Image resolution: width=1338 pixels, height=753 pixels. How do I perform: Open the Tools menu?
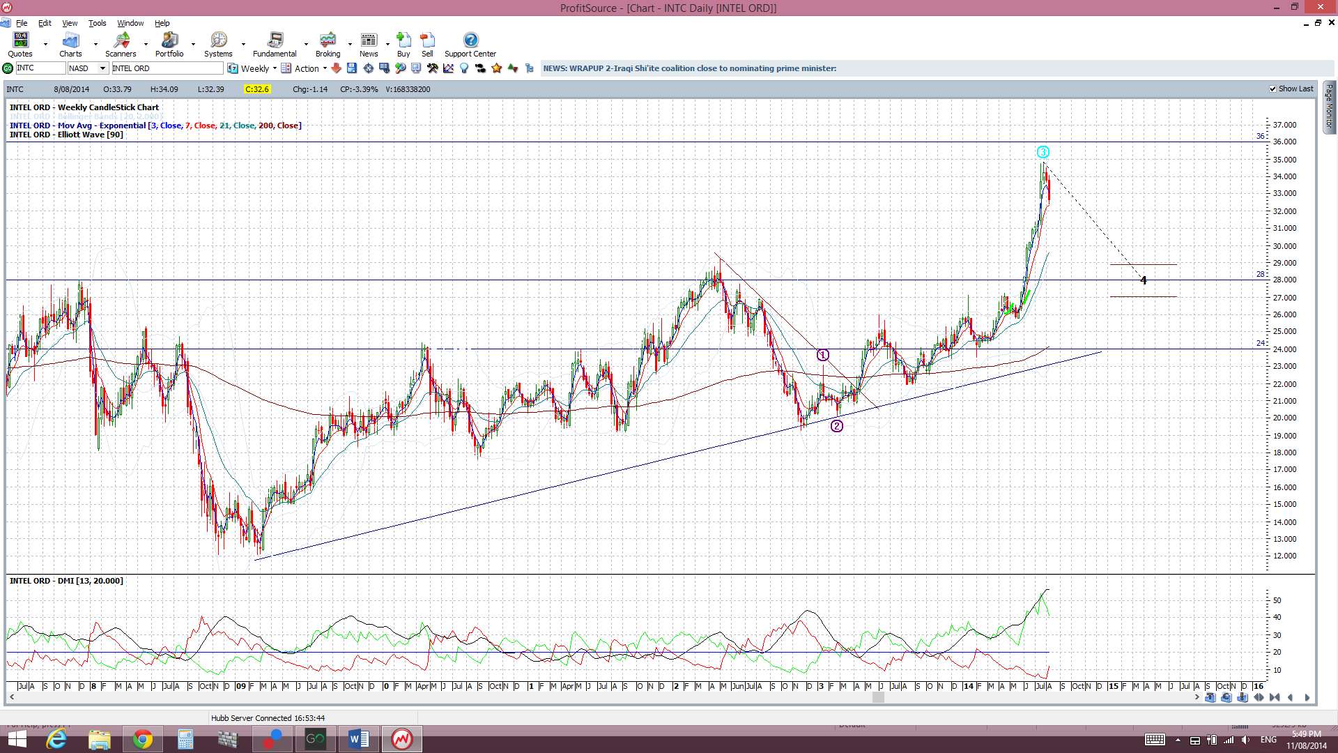click(x=97, y=23)
